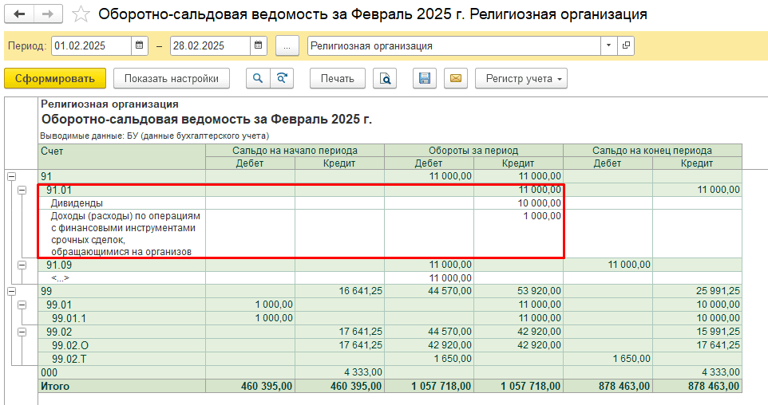Send report by email envelope icon

click(455, 78)
